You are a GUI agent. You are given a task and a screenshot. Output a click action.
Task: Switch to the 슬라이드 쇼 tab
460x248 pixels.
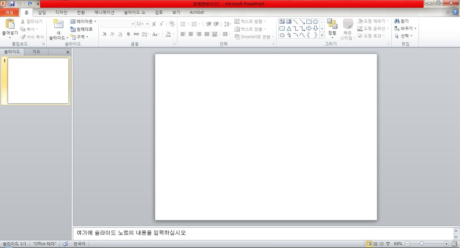click(x=135, y=12)
